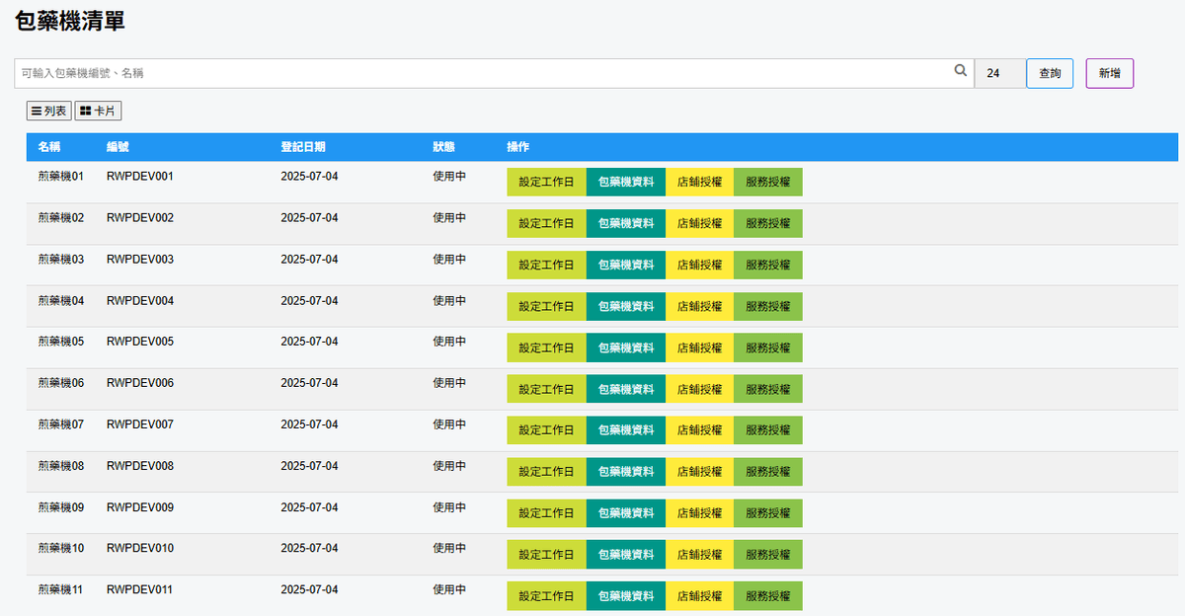
Task: Select 服務授權 for 煎藥機08
Action: tap(767, 472)
